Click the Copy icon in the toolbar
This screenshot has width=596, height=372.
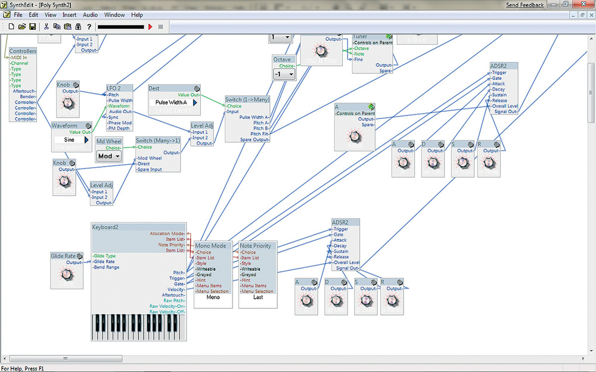(x=57, y=27)
